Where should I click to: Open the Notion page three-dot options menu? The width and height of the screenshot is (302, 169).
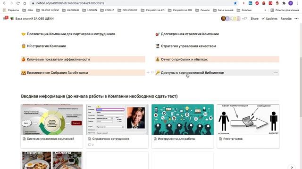[x=296, y=19]
